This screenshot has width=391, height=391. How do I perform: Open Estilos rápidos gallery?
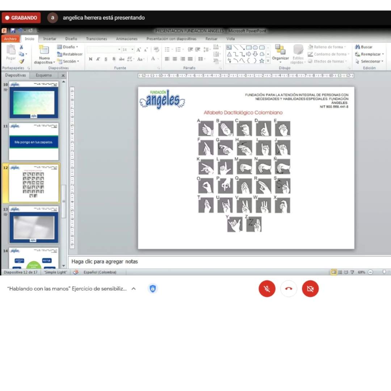pyautogui.click(x=298, y=55)
